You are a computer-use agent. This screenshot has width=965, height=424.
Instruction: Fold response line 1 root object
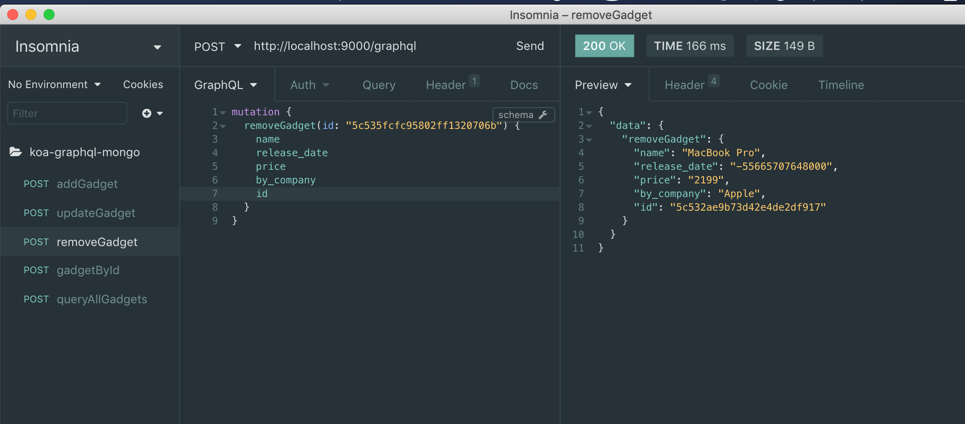(x=589, y=113)
